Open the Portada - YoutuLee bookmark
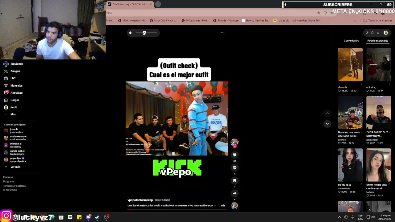 pos(226,21)
